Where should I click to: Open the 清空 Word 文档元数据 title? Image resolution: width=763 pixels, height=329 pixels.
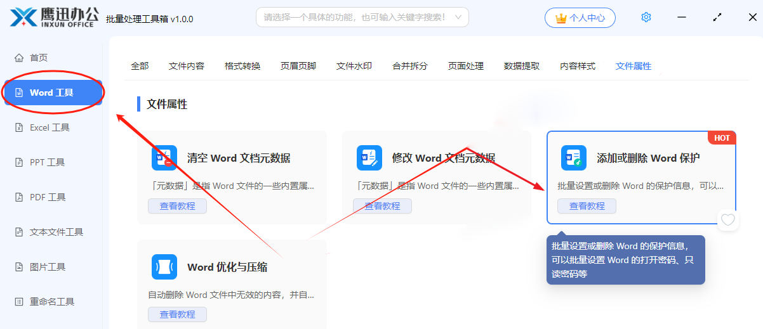click(239, 158)
